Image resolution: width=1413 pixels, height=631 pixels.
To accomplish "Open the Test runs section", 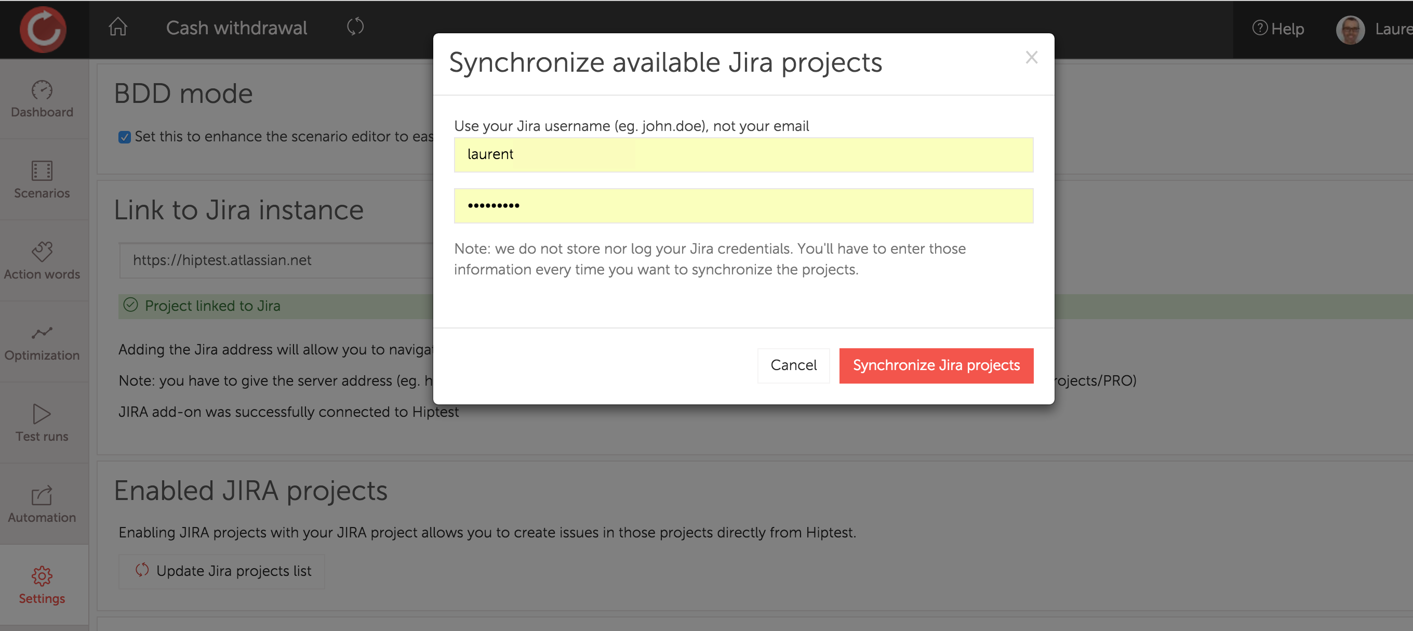I will point(42,423).
